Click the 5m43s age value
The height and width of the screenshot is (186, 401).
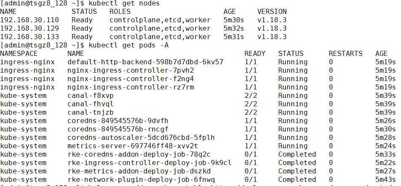click(386, 179)
